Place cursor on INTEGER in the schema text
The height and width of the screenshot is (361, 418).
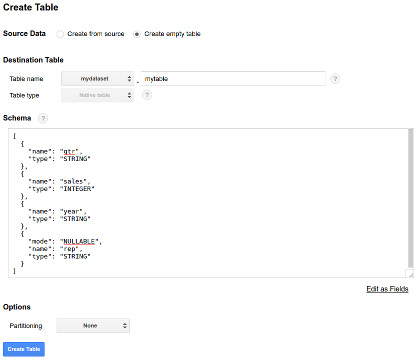click(77, 189)
